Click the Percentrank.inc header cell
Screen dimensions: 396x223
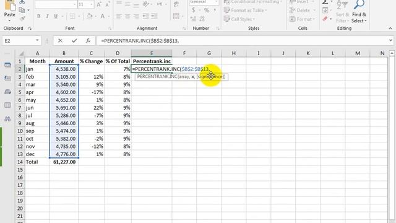tap(152, 61)
